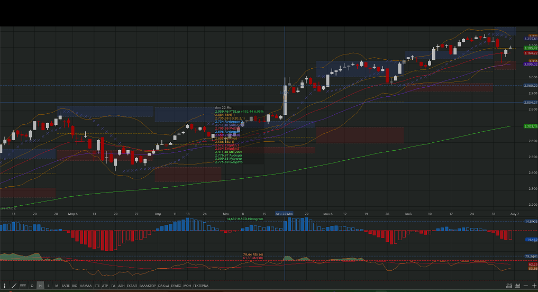Load the ΕΛΠΕ symbol chart

point(66,286)
